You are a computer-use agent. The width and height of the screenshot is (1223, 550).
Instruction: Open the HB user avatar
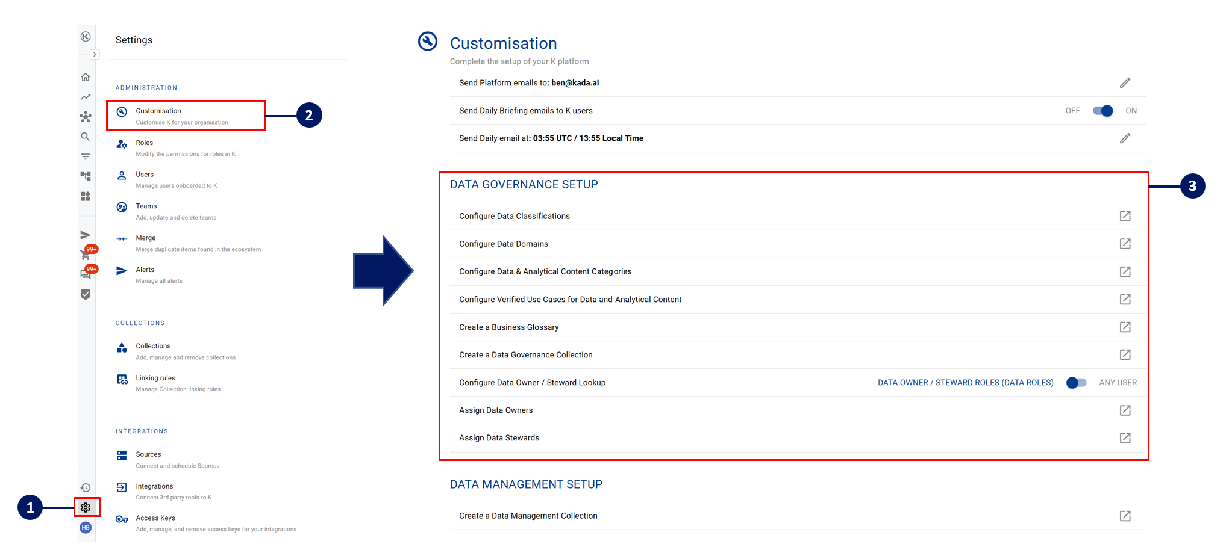point(86,528)
